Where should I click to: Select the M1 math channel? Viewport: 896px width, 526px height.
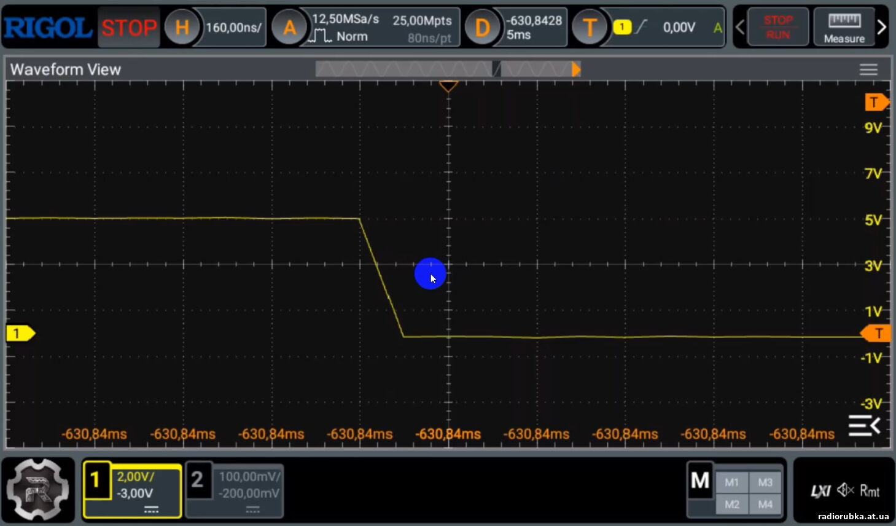coord(731,482)
